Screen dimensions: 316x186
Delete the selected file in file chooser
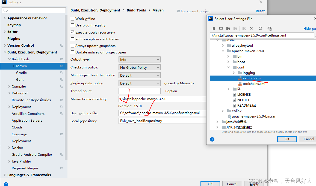[x=251, y=28]
